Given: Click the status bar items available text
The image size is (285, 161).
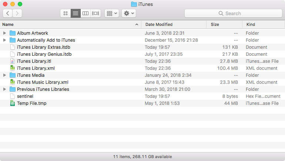Looking at the screenshot, I should pyautogui.click(x=142, y=157).
